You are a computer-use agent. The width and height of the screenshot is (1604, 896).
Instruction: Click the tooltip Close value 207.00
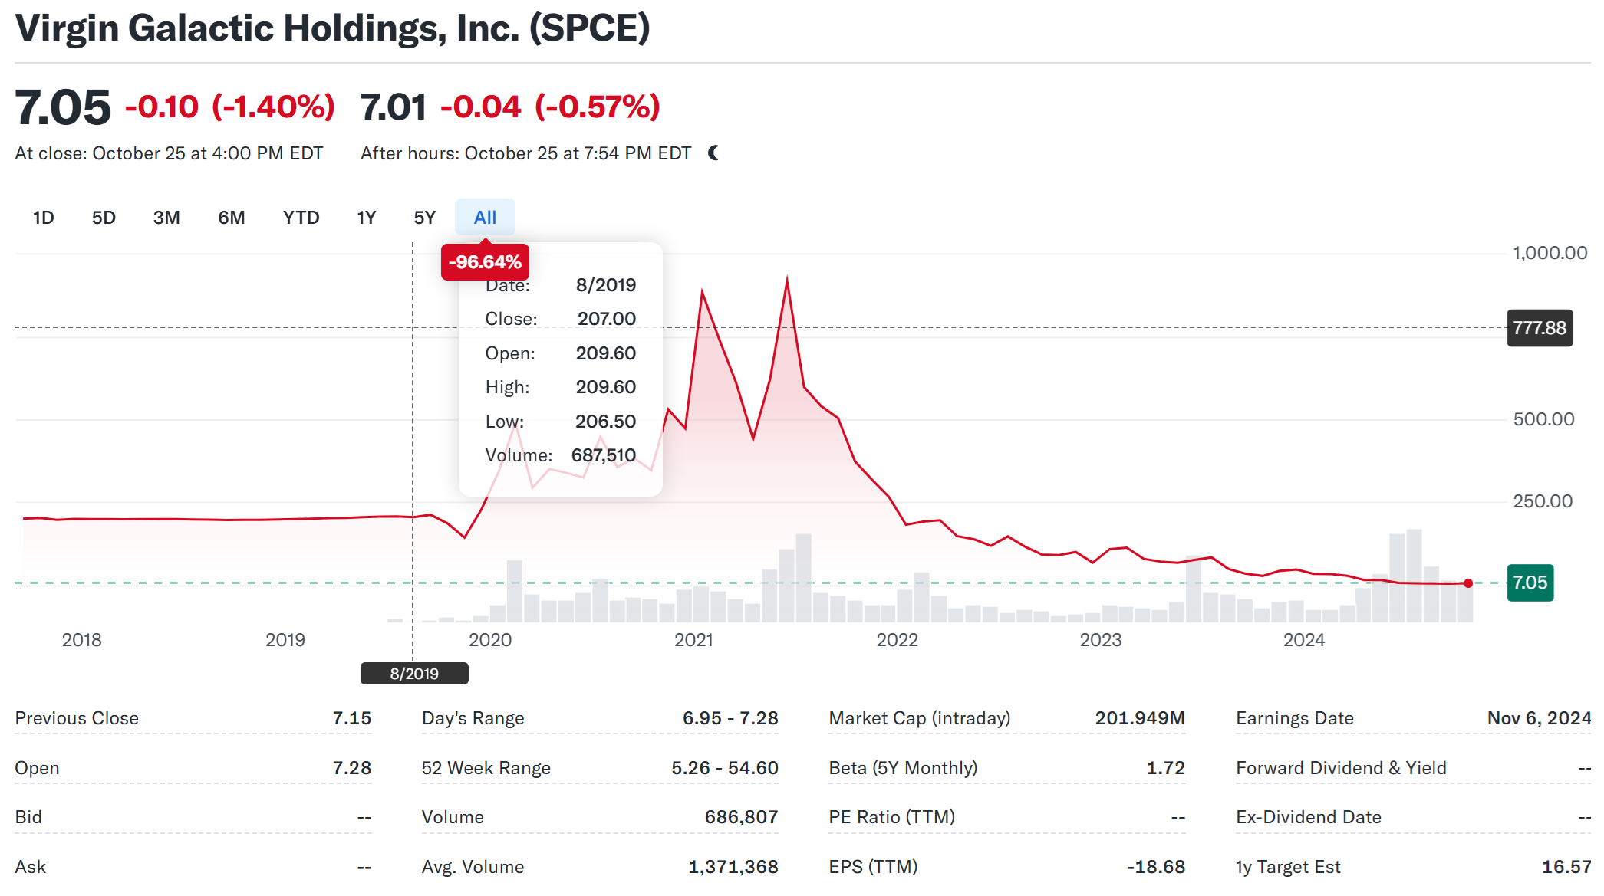pyautogui.click(x=607, y=319)
